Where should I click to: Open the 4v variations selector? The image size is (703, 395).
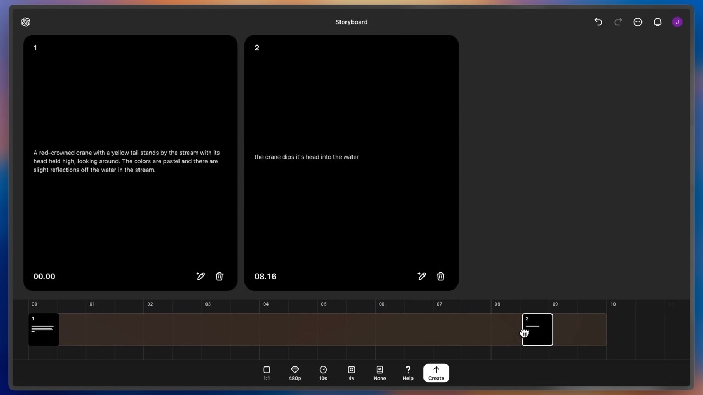click(351, 373)
